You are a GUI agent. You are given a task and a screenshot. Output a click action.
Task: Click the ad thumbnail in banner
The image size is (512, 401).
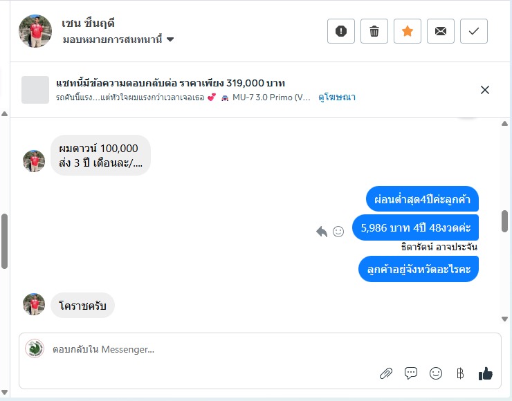(35, 90)
